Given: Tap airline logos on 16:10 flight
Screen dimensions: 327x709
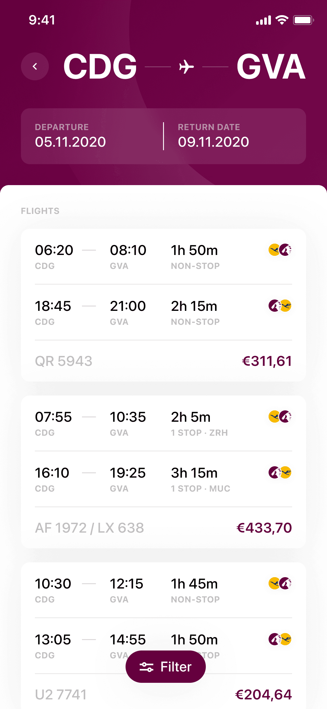Looking at the screenshot, I should point(280,472).
